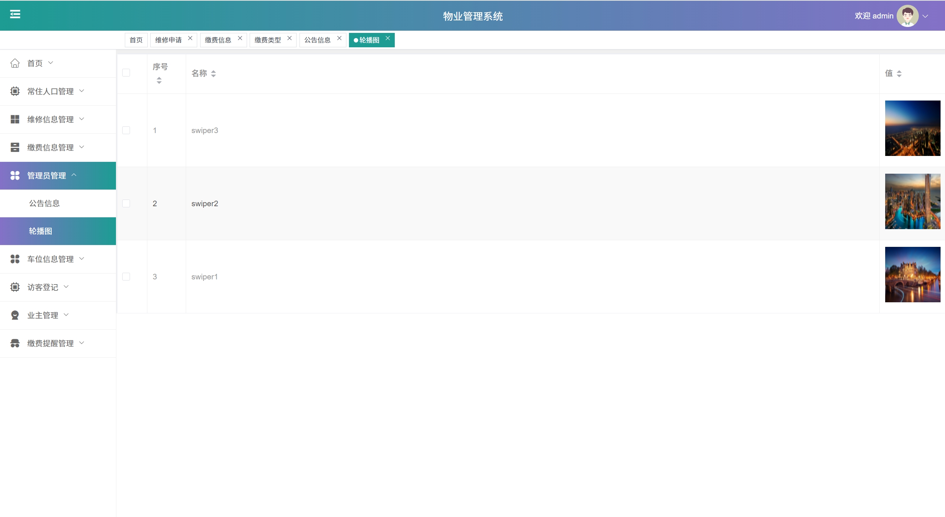Viewport: 945px width, 517px height.
Task: Click the 业主管理 person icon
Action: 15,315
